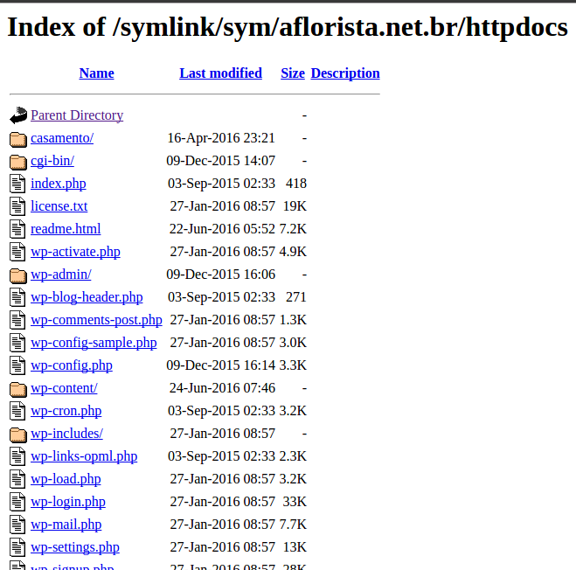Click the size value 19K
Screen dimensions: 576x570
pyautogui.click(x=295, y=206)
